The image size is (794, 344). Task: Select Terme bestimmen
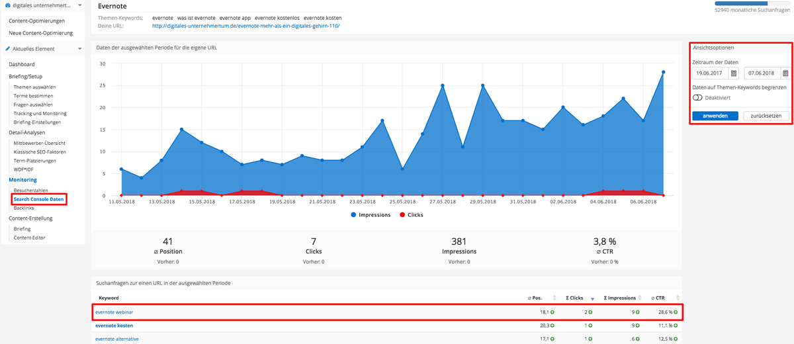(32, 96)
